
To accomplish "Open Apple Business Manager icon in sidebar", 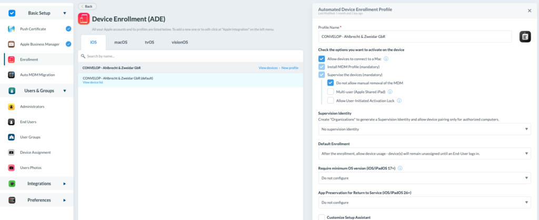I will (11, 44).
